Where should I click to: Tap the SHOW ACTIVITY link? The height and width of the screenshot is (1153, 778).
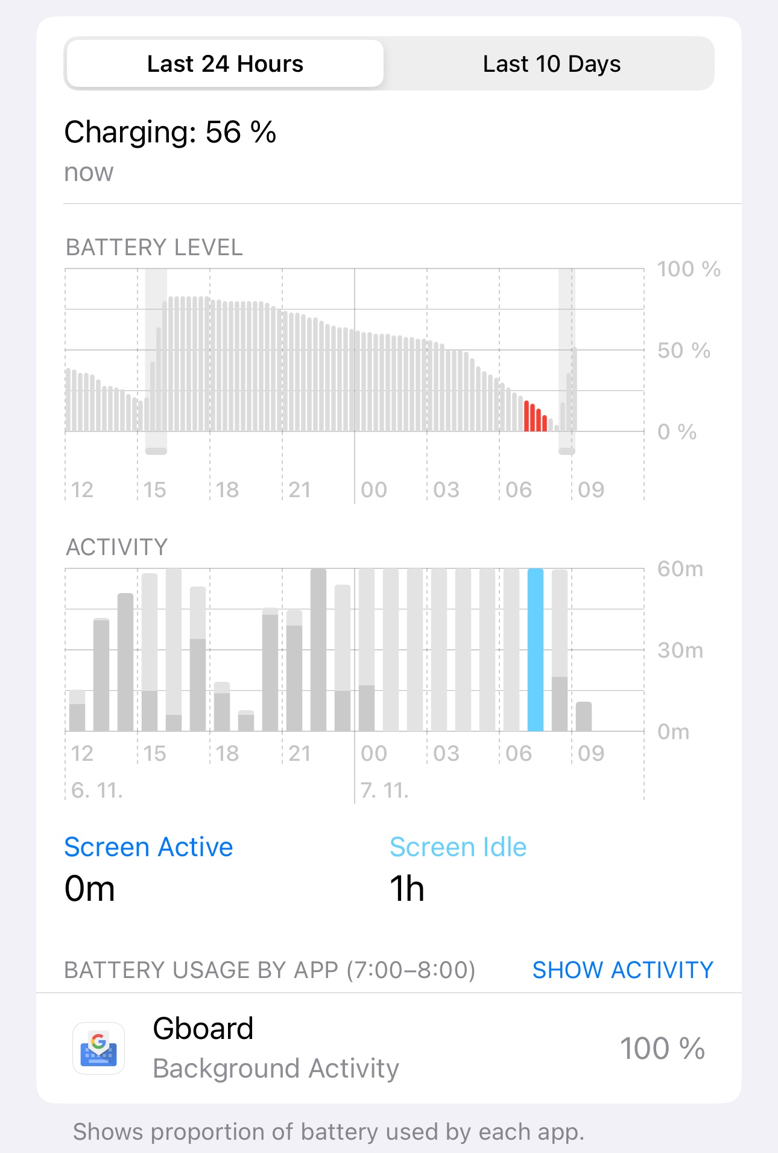pos(622,970)
